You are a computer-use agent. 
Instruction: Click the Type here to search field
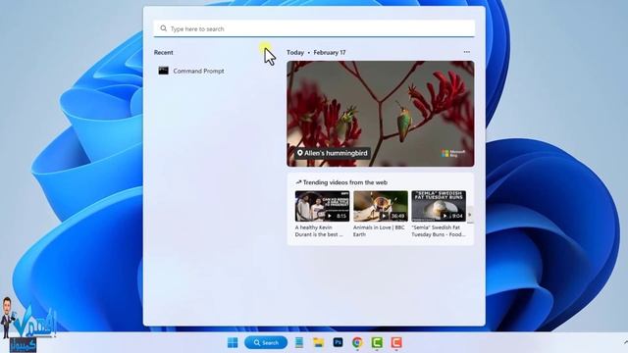coord(314,28)
